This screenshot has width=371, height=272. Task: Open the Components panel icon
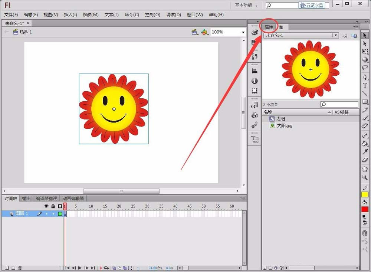(x=255, y=115)
